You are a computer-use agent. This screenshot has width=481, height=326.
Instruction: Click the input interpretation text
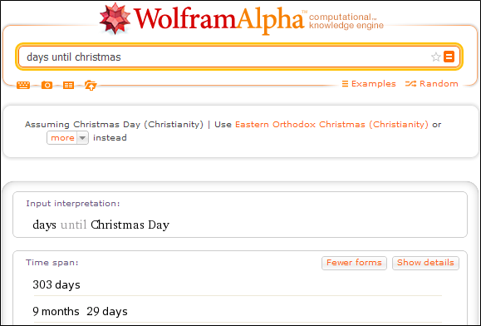[x=101, y=225]
